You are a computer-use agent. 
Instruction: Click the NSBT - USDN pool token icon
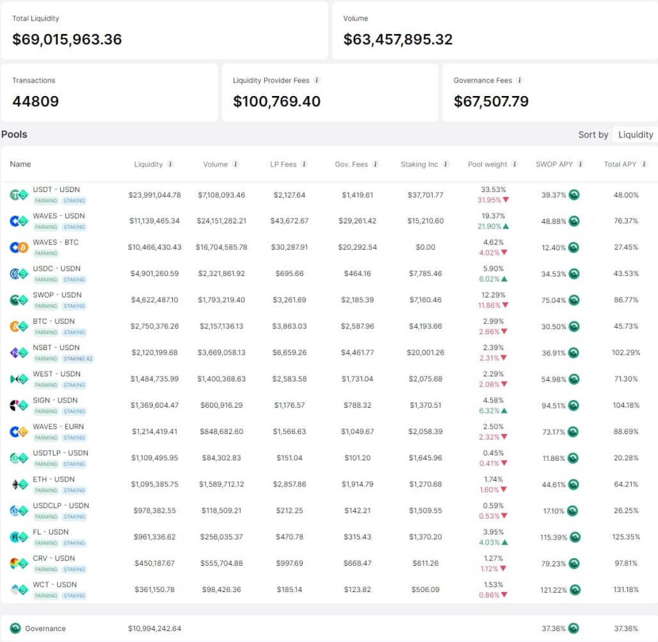click(x=19, y=353)
